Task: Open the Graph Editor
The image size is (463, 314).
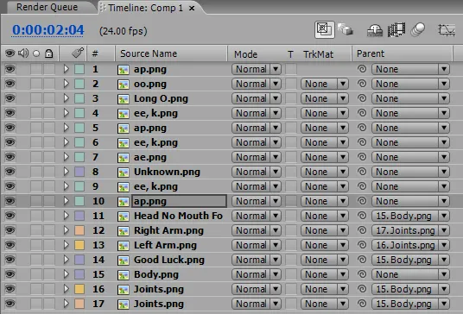Action: point(447,30)
